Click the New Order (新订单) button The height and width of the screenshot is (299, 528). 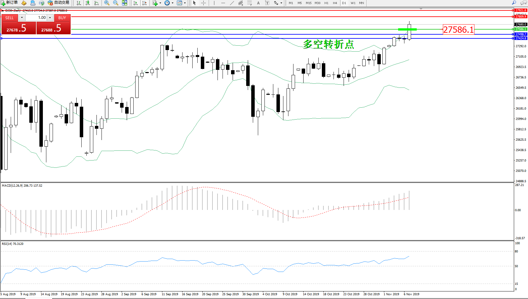point(9,3)
